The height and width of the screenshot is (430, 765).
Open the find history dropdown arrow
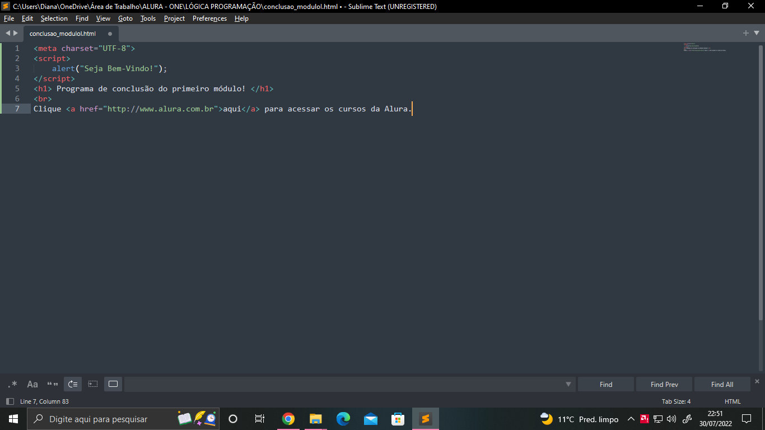[568, 384]
